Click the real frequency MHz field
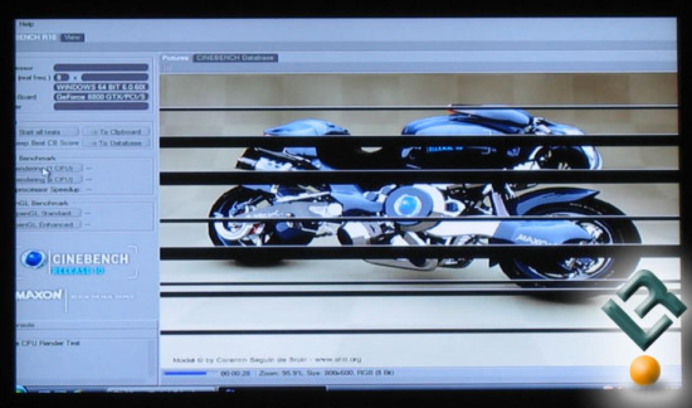Image resolution: width=692 pixels, height=408 pixels. click(x=115, y=77)
